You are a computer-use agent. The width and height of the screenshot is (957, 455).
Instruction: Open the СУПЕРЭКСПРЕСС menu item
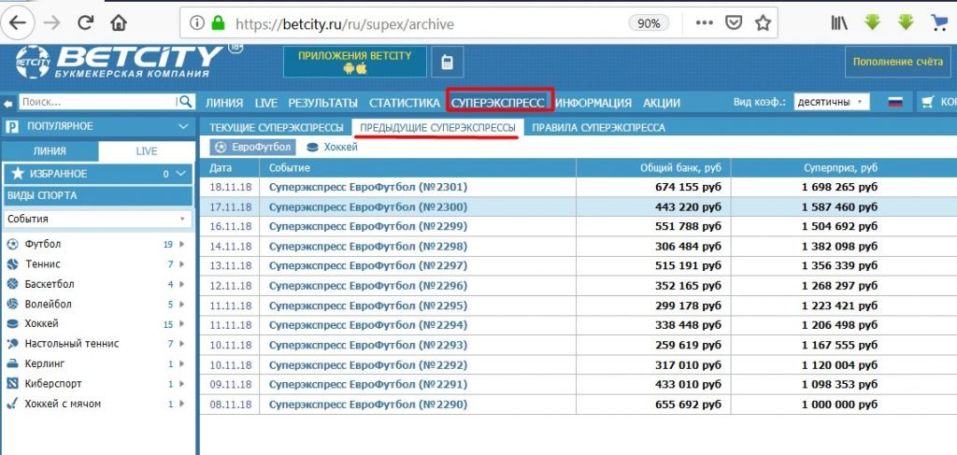coord(498,103)
